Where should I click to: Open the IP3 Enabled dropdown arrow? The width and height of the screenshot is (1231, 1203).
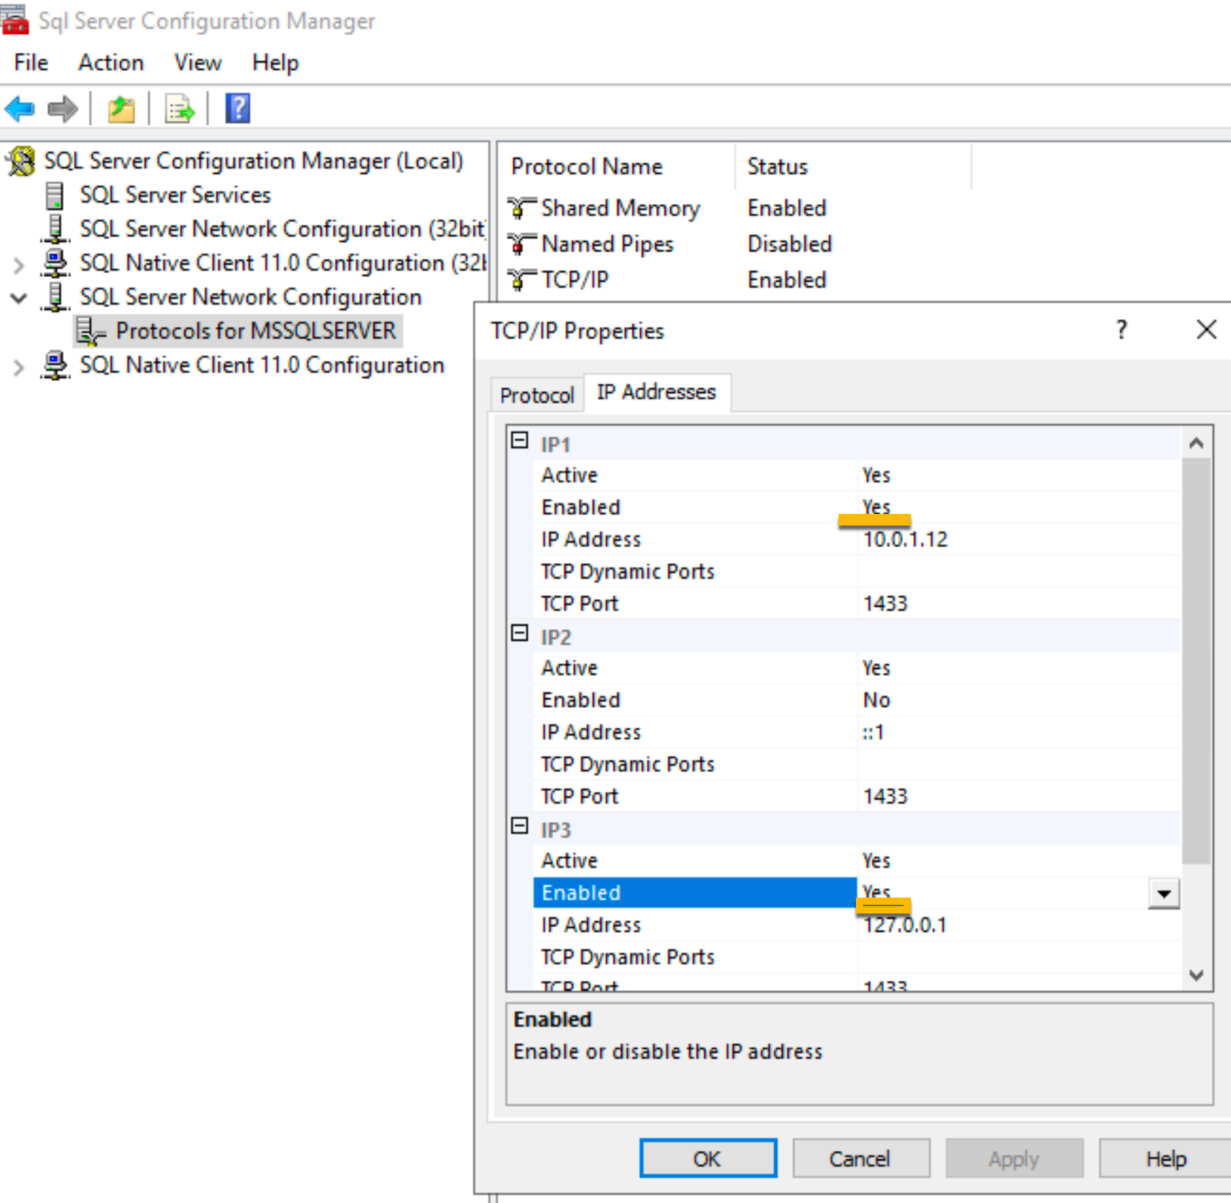pyautogui.click(x=1164, y=894)
